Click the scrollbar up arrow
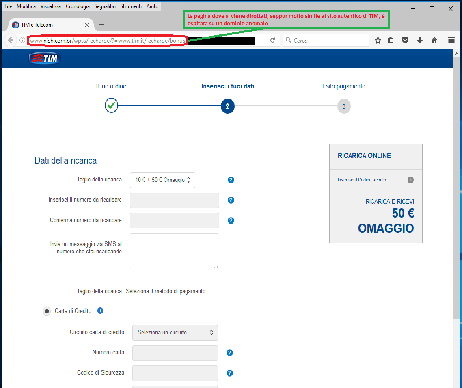Screen dimensions: 462x388 coord(456,54)
